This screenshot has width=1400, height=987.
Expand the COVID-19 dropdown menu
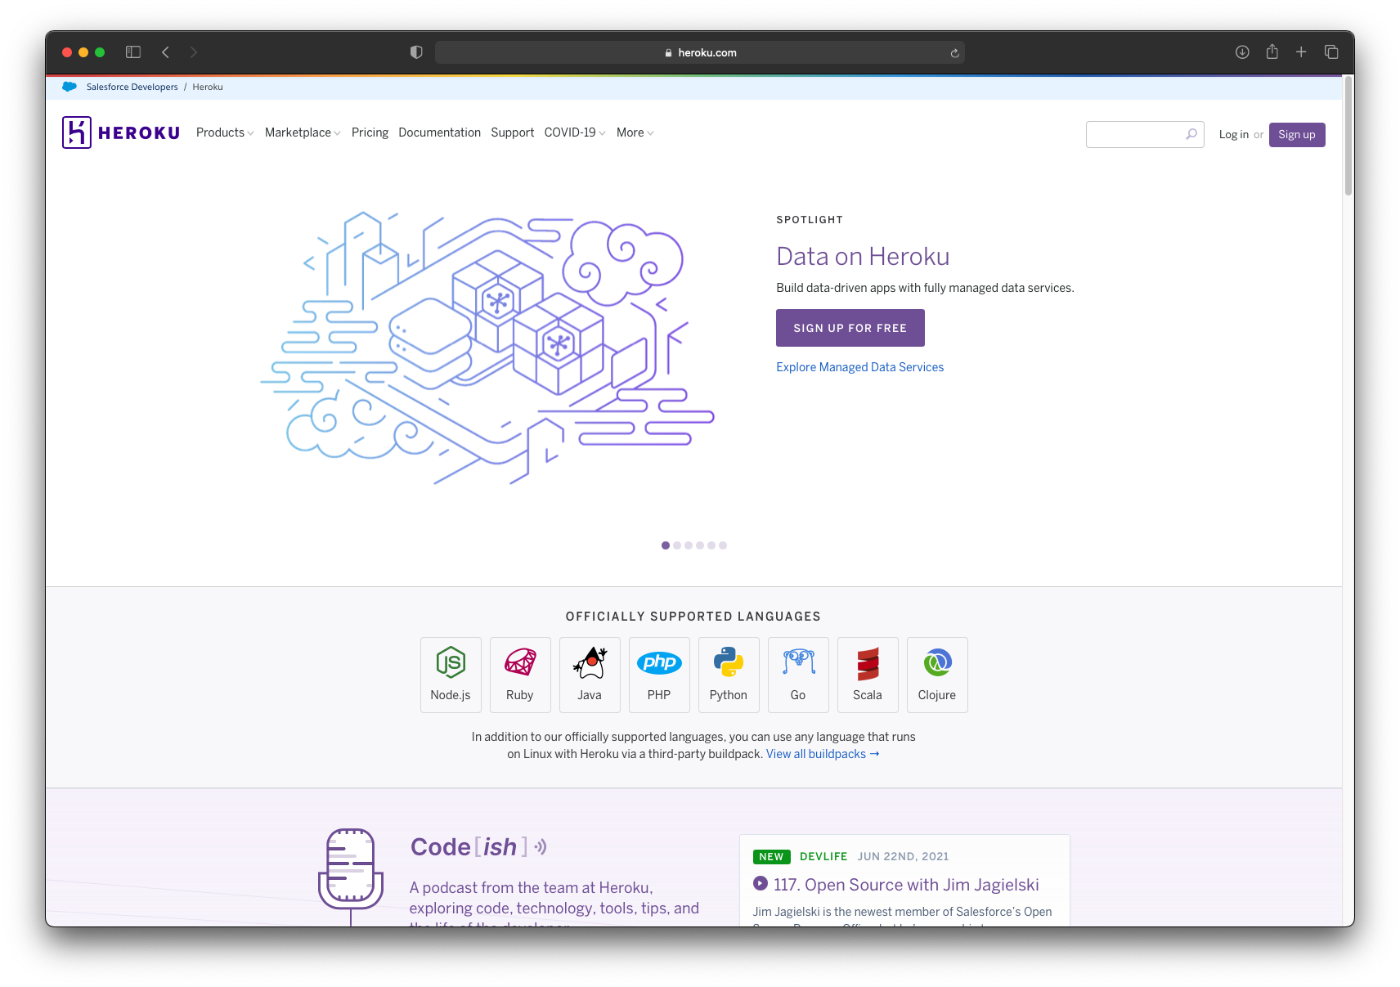(575, 132)
